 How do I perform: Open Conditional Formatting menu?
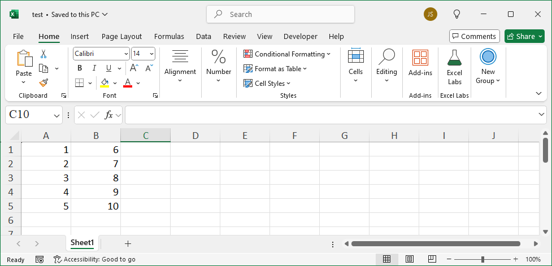(x=287, y=54)
